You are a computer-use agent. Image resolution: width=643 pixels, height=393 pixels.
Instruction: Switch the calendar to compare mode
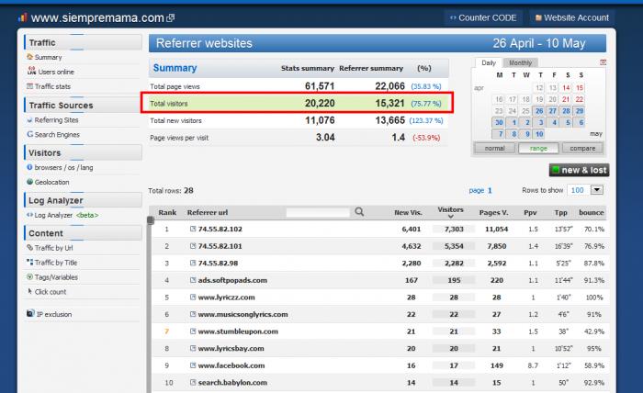tap(582, 148)
